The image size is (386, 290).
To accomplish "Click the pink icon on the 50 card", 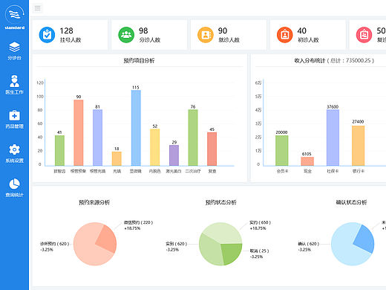I will coord(364,35).
